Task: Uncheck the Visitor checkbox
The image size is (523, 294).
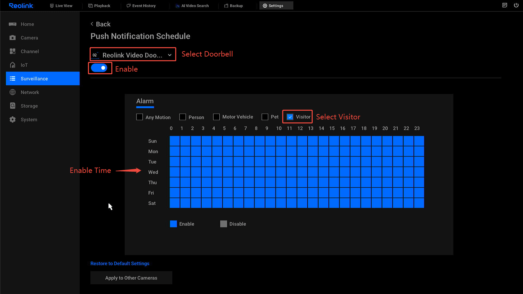Action: click(290, 117)
